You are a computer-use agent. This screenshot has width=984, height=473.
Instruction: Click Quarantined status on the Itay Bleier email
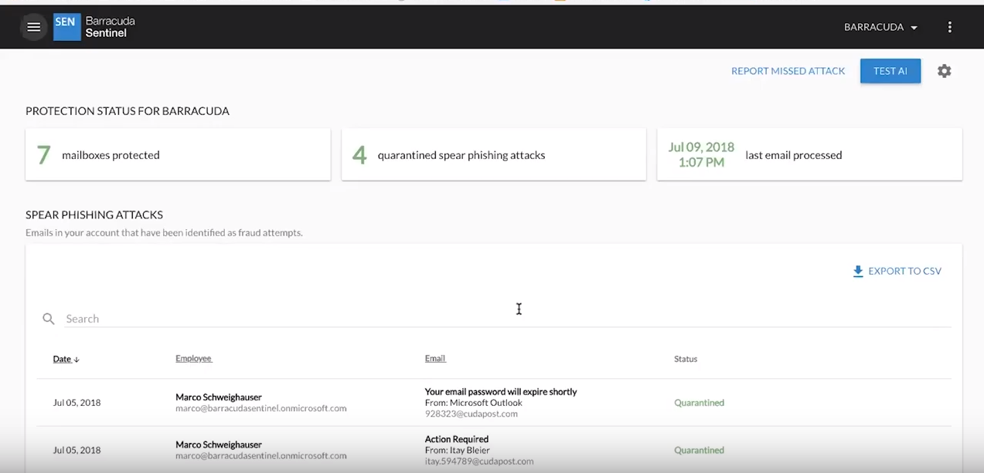tap(698, 449)
